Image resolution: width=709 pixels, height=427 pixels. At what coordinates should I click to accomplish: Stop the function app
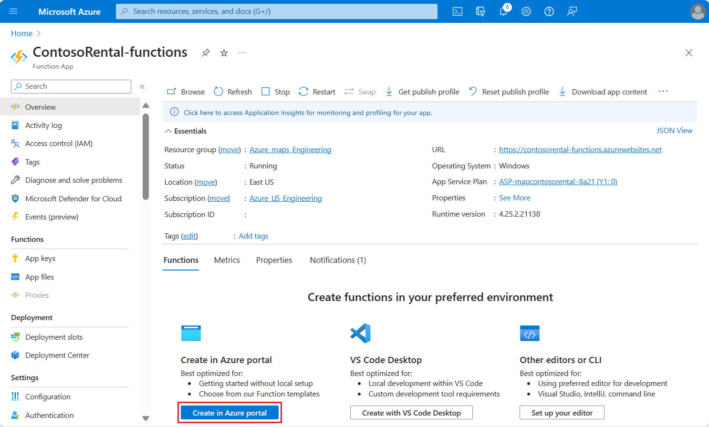(x=276, y=92)
